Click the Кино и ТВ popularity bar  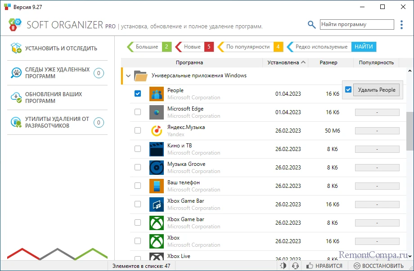click(x=377, y=149)
